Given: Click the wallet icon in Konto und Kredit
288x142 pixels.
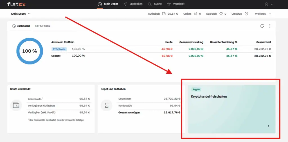Looking at the screenshot, I should [16, 105].
